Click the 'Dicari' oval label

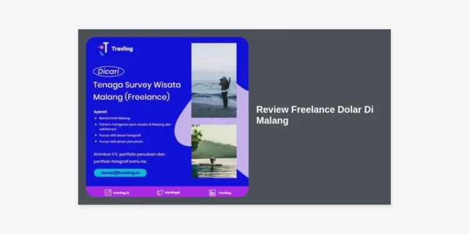tap(109, 72)
